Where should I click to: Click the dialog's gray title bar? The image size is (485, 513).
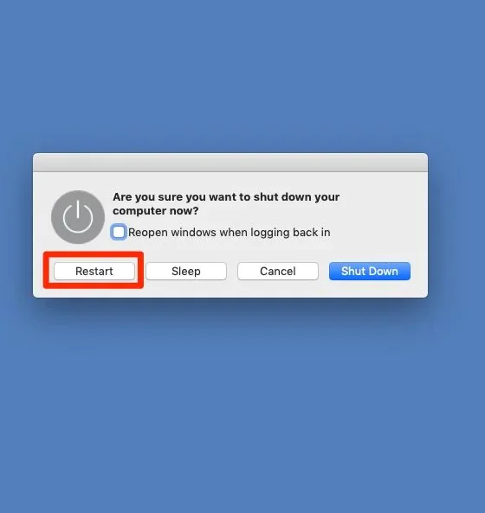[x=230, y=163]
